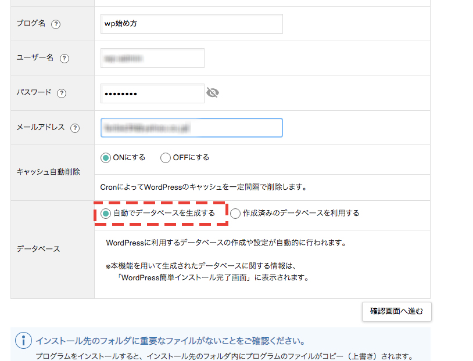The image size is (473, 361).
Task: Select the ONにする cache radio button
Action: point(106,158)
